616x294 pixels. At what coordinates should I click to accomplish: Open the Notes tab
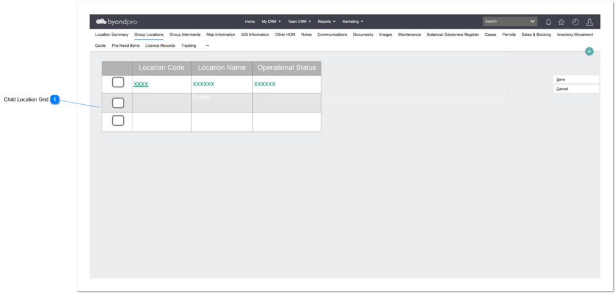pos(306,35)
